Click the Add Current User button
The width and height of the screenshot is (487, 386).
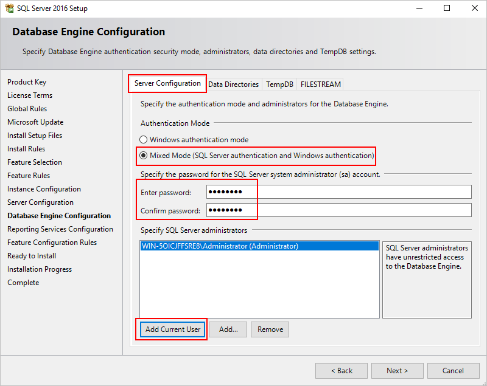point(173,329)
